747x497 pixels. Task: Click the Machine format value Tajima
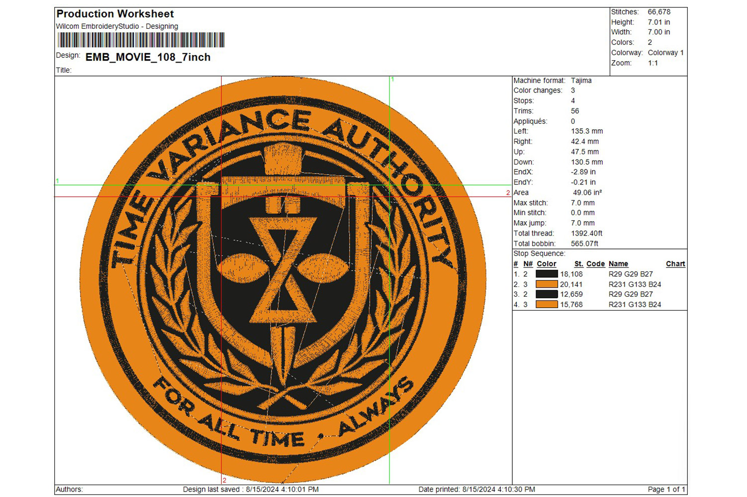click(x=581, y=81)
